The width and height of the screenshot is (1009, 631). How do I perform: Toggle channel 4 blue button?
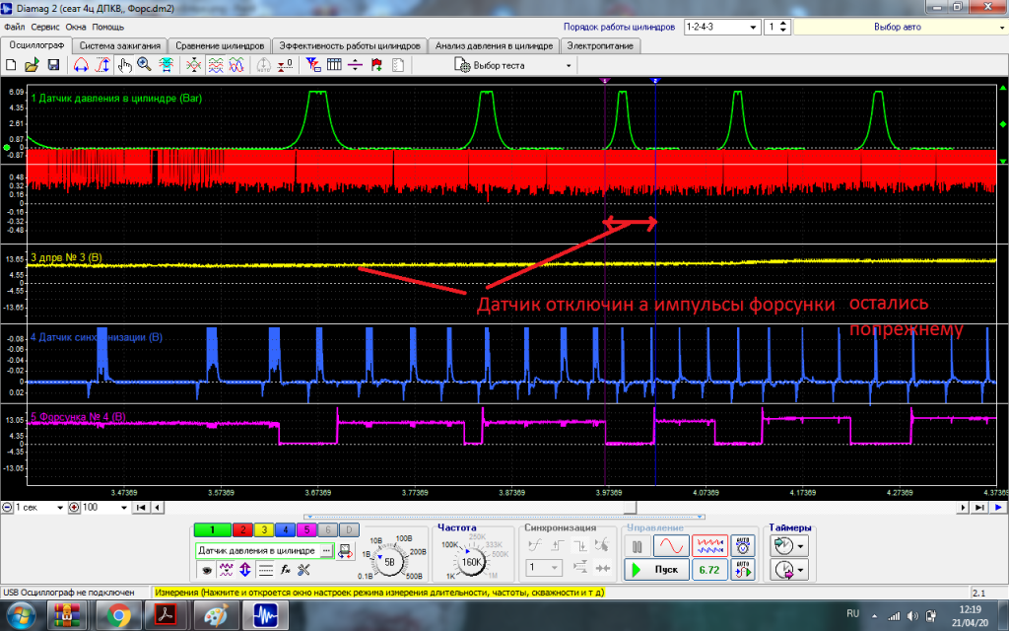[x=285, y=529]
